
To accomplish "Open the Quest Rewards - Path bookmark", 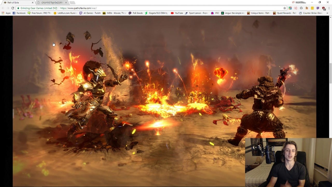I will coord(285,13).
